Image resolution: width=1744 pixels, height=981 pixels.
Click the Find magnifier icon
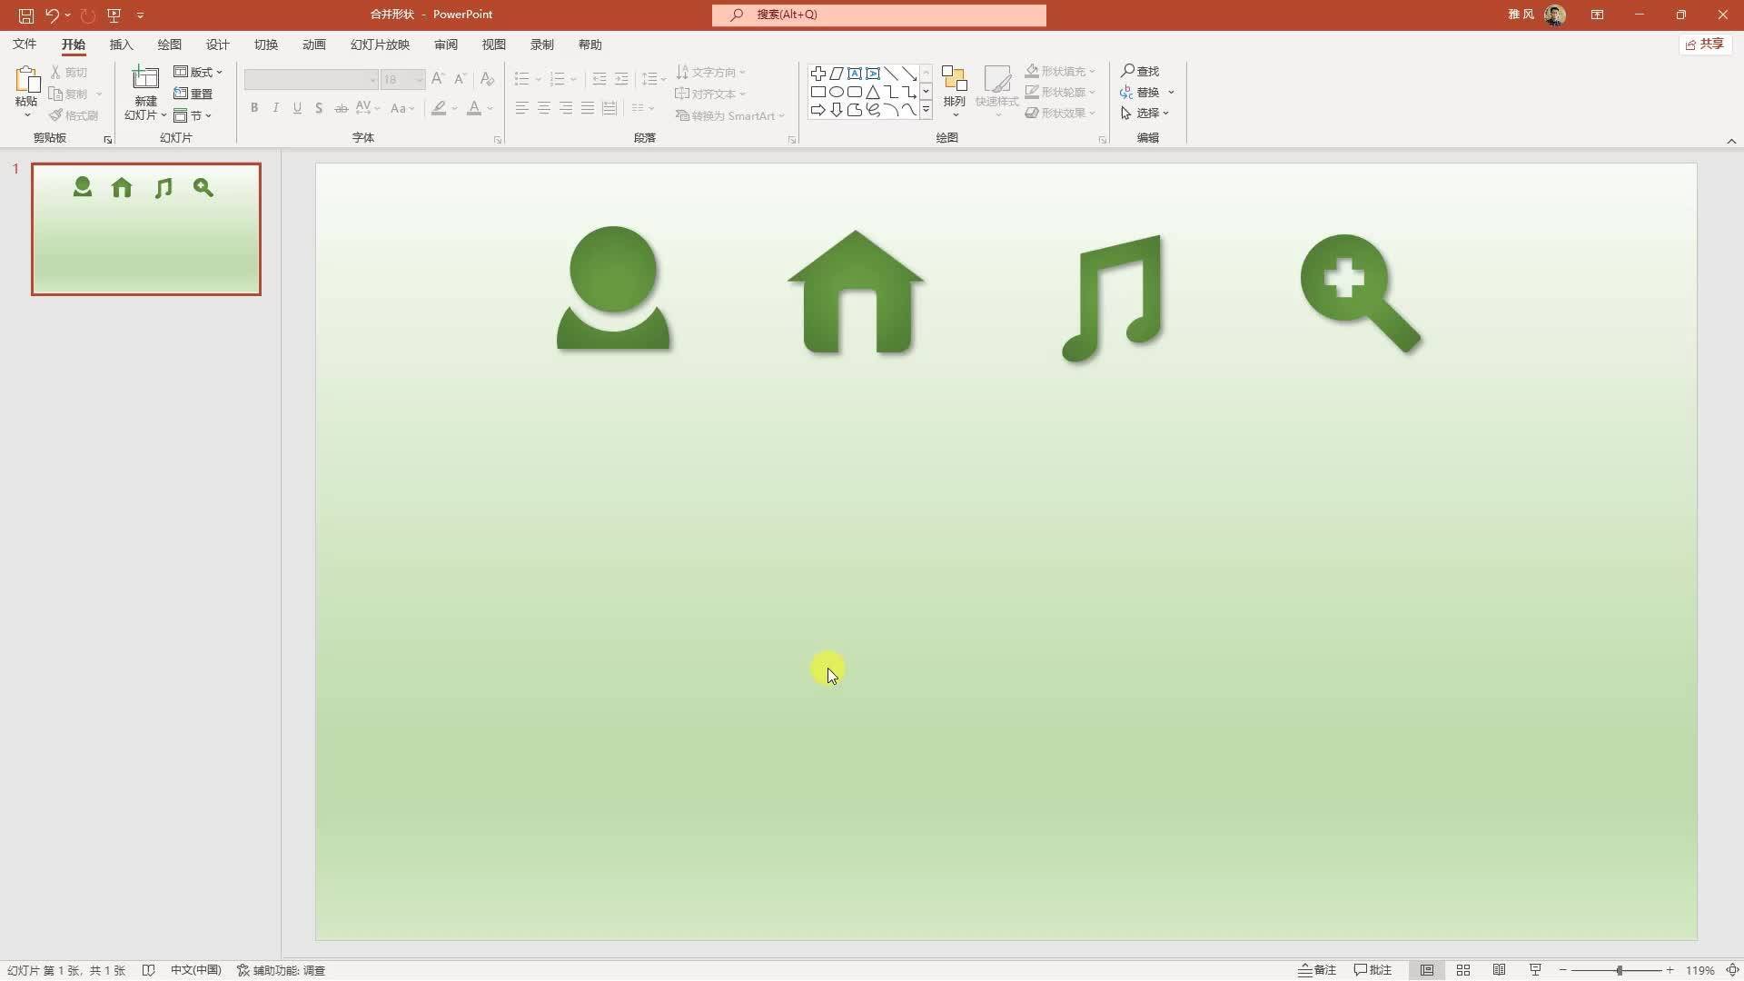pos(1127,71)
